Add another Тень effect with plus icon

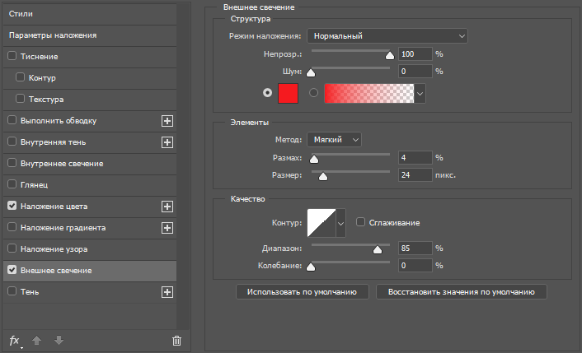coord(167,292)
